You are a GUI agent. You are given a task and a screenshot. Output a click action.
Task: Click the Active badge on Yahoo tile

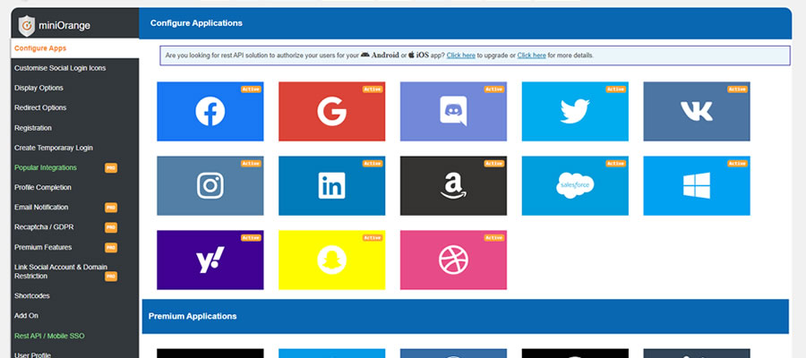[x=251, y=238]
